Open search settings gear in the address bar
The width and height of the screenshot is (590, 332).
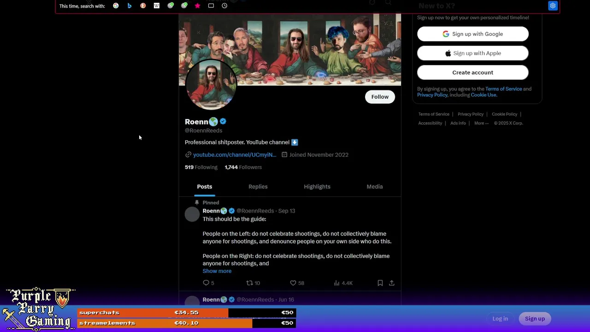pyautogui.click(x=553, y=6)
